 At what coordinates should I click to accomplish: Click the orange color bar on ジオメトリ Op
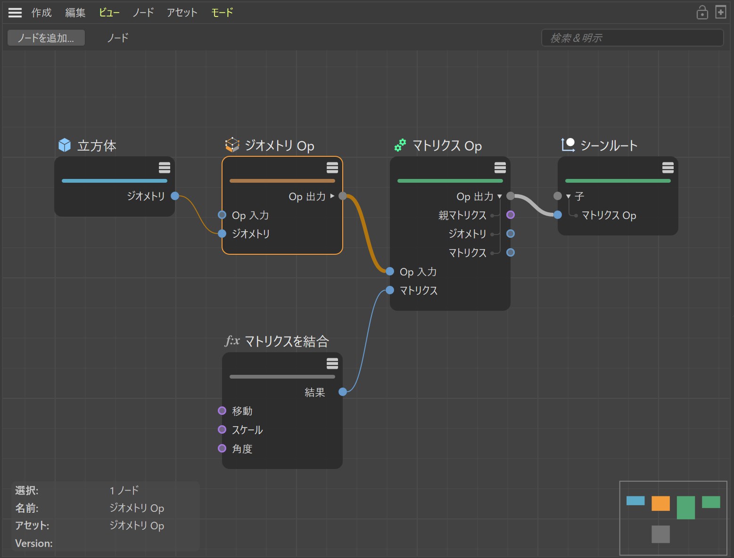[x=282, y=181]
